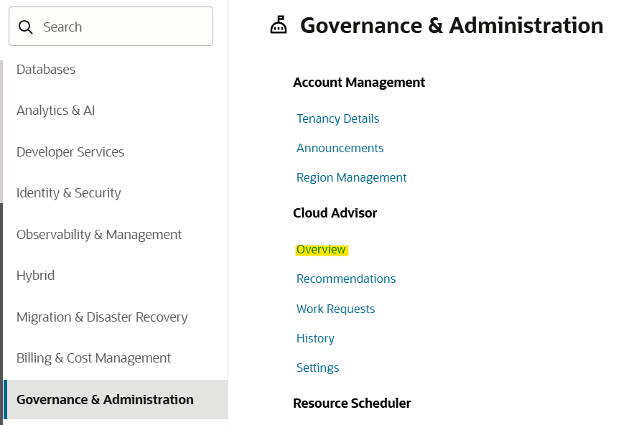Image resolution: width=644 pixels, height=425 pixels.
Task: Click the Governance & Administration header icon
Action: (278, 26)
